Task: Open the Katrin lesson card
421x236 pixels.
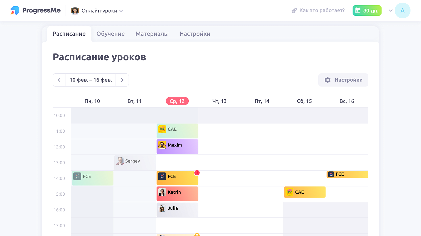Action: [x=177, y=194]
